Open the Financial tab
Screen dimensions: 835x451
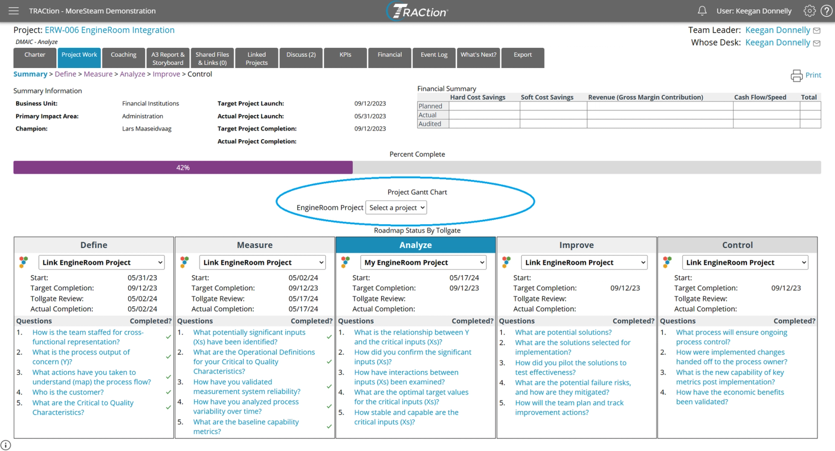coord(390,58)
